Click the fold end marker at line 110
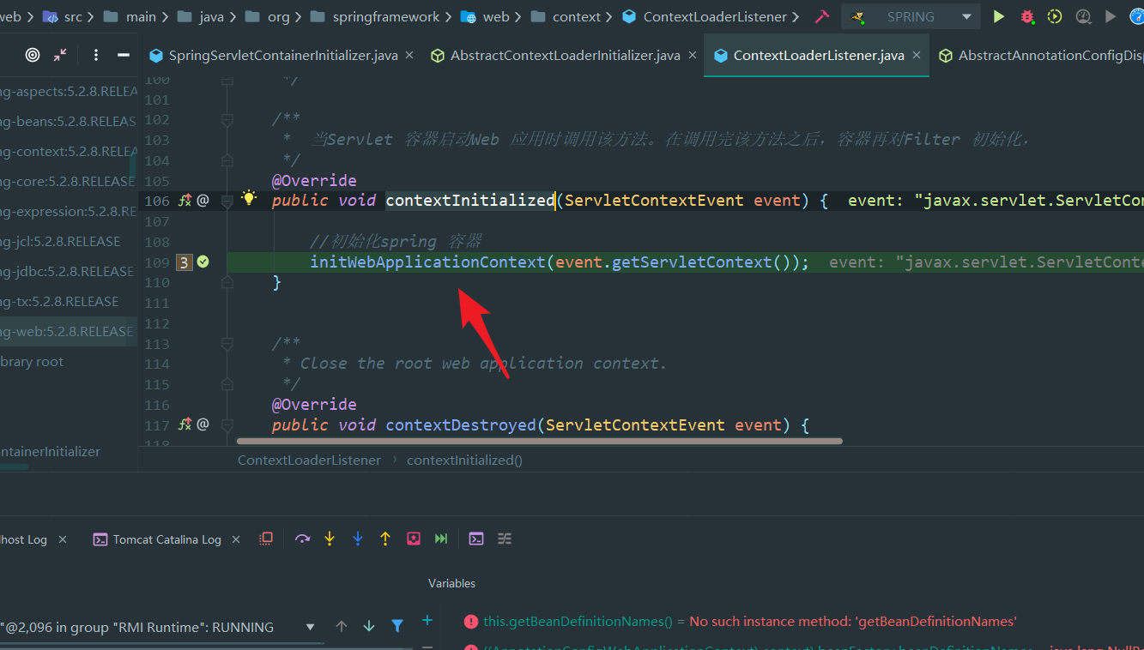The image size is (1144, 650). pyautogui.click(x=227, y=282)
